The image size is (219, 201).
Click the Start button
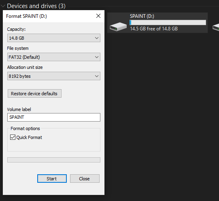tap(52, 178)
